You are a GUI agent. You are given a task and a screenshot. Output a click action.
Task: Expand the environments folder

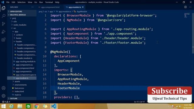[x=21, y=85]
